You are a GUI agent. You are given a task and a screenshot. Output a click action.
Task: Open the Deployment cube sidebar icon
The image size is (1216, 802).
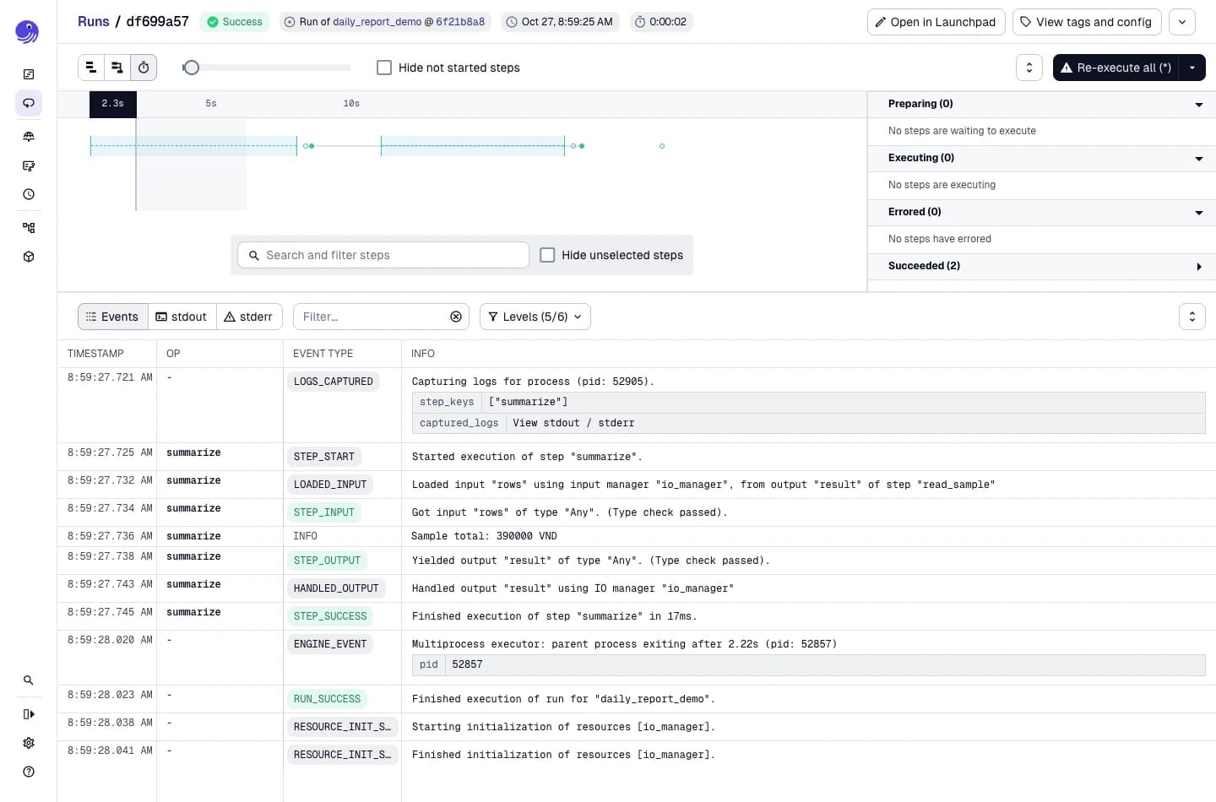coord(29,257)
